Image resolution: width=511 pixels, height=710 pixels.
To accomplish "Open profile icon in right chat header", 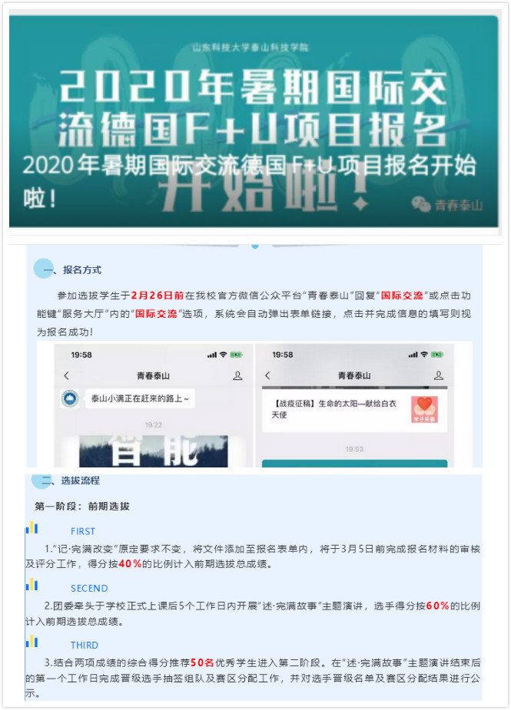I will pos(439,375).
